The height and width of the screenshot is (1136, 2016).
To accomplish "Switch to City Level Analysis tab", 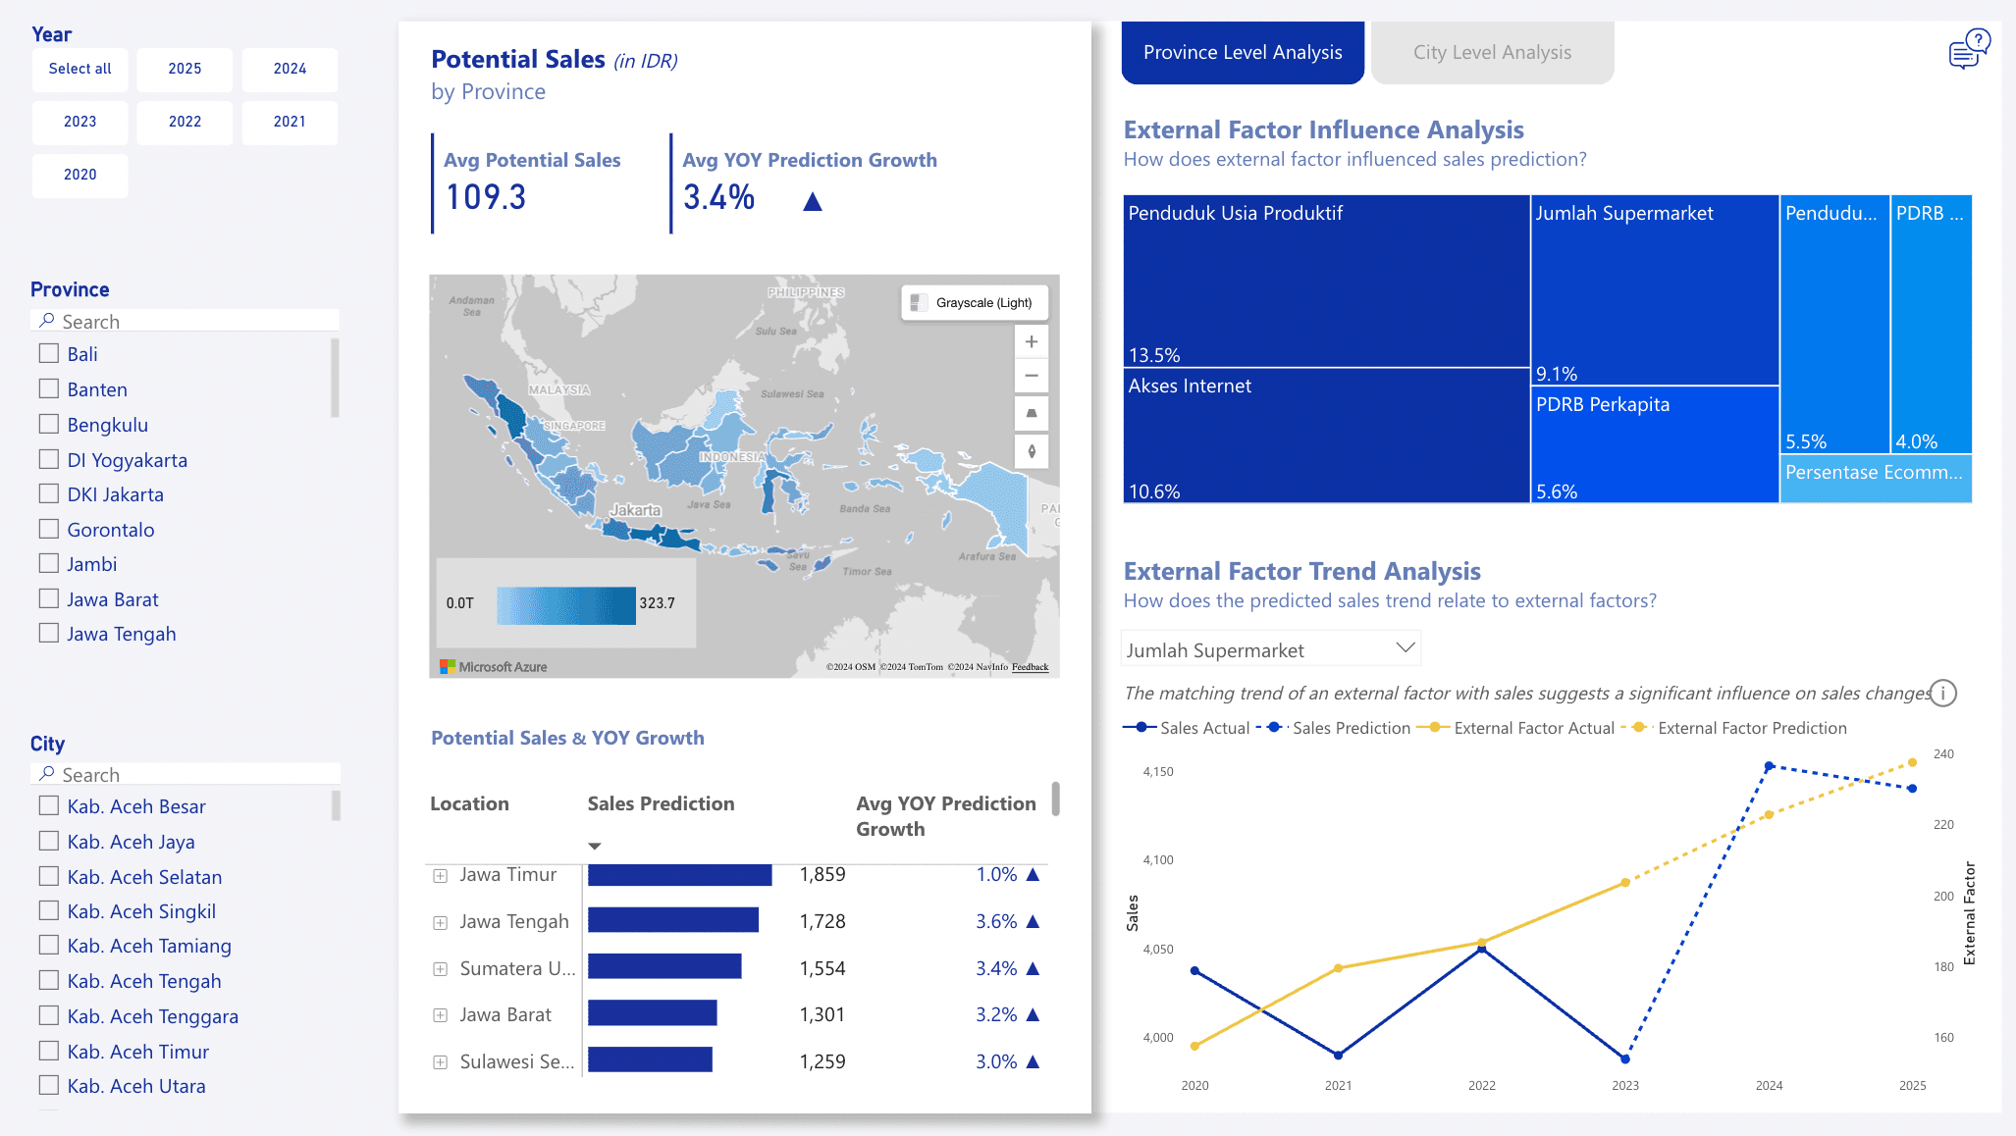I will click(x=1491, y=51).
